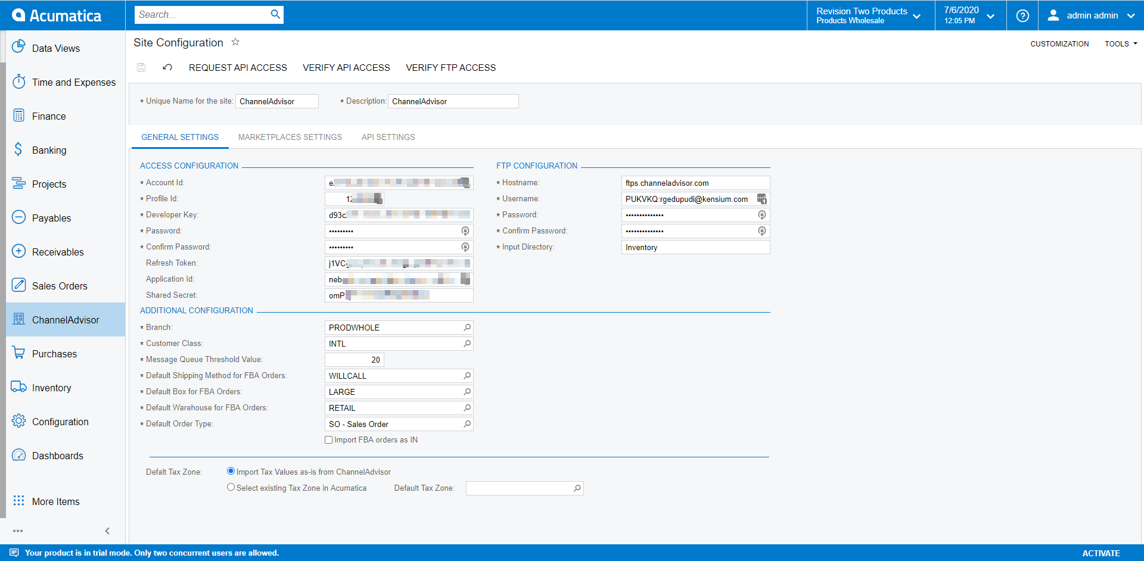Open Time and Expenses workspace icon
Viewport: 1144px width, 561px height.
click(18, 81)
